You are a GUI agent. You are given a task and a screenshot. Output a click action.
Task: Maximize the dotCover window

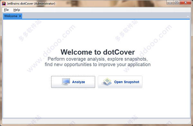[x=177, y=3]
